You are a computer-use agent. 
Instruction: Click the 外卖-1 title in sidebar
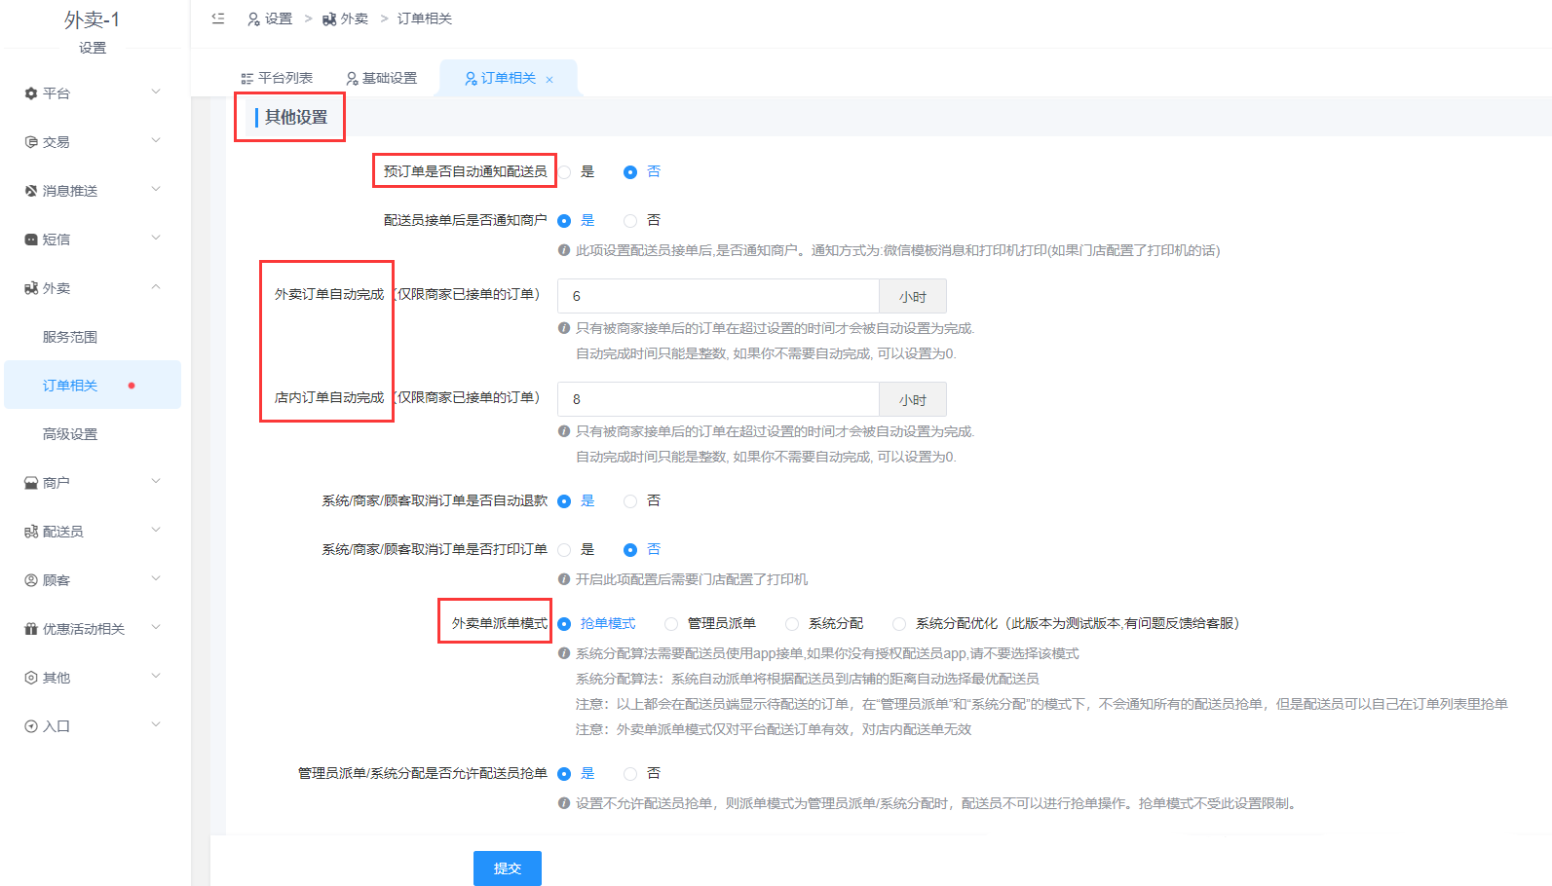(x=93, y=19)
